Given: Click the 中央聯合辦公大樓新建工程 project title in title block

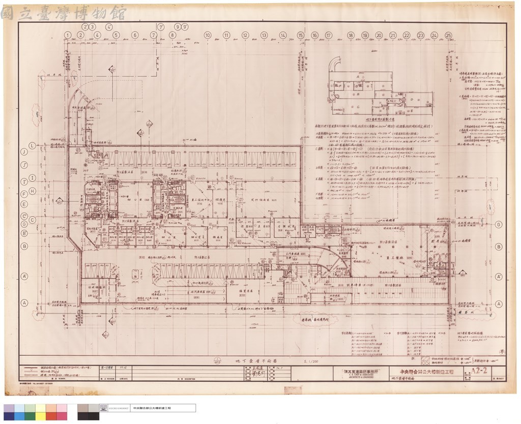Looking at the screenshot, I should tap(427, 372).
